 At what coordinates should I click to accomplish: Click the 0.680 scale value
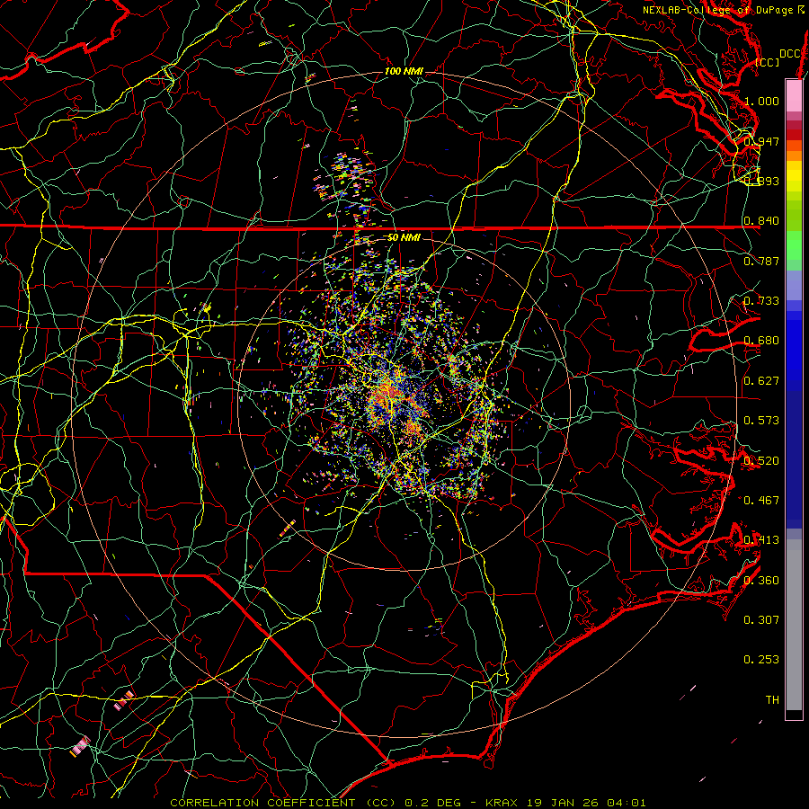coord(761,340)
